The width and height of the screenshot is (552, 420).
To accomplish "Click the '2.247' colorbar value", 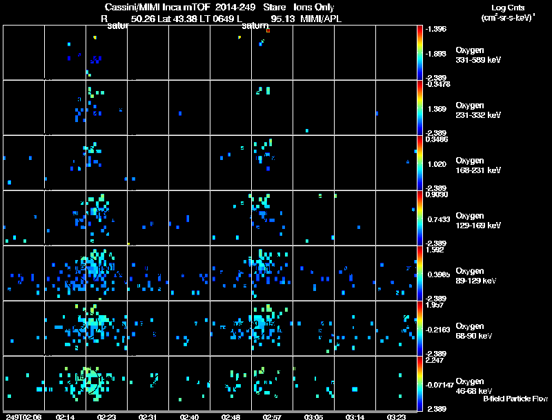I will point(435,360).
